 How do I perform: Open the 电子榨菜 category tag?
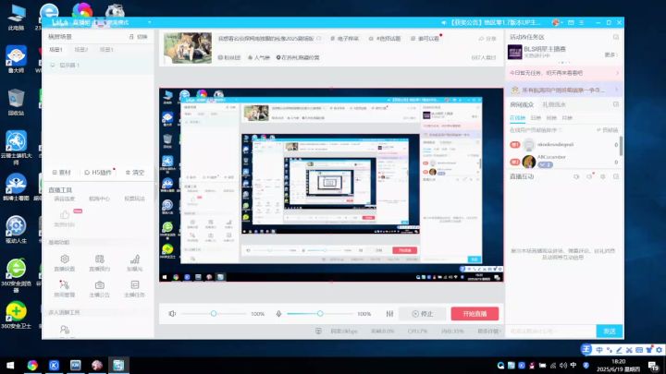point(344,39)
